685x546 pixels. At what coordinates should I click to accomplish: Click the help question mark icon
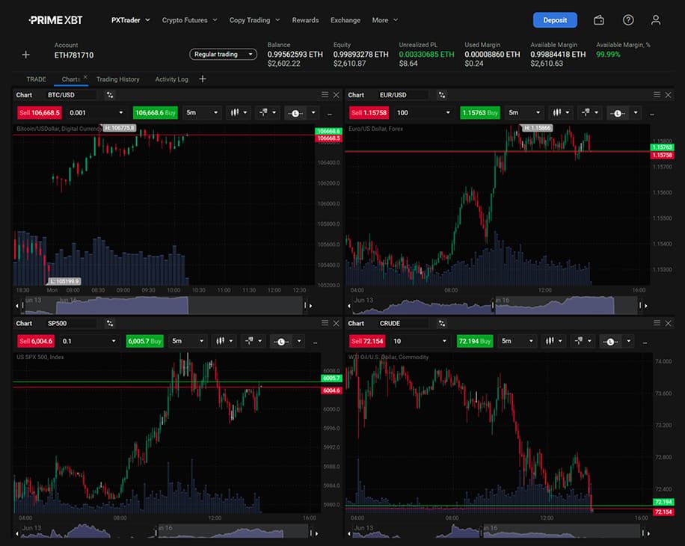(628, 20)
